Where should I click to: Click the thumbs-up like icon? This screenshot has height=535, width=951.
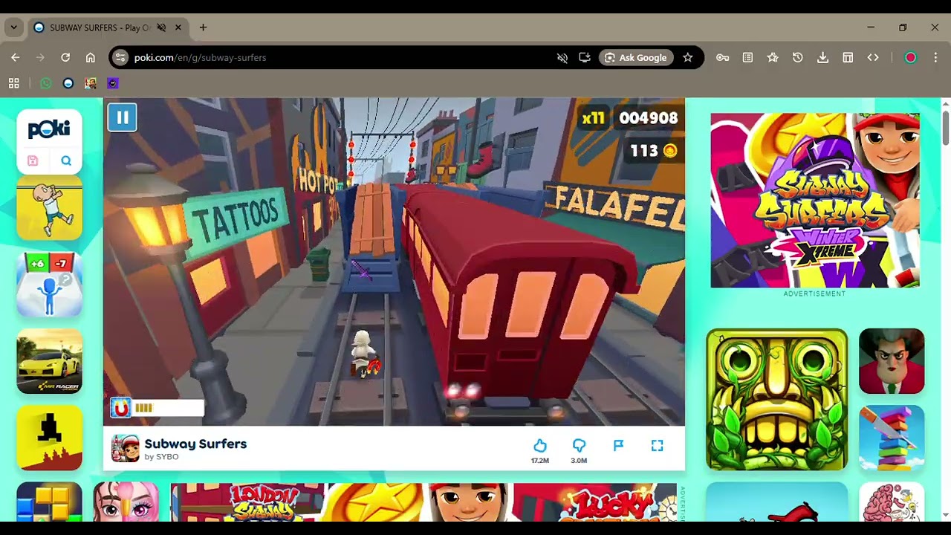540,445
